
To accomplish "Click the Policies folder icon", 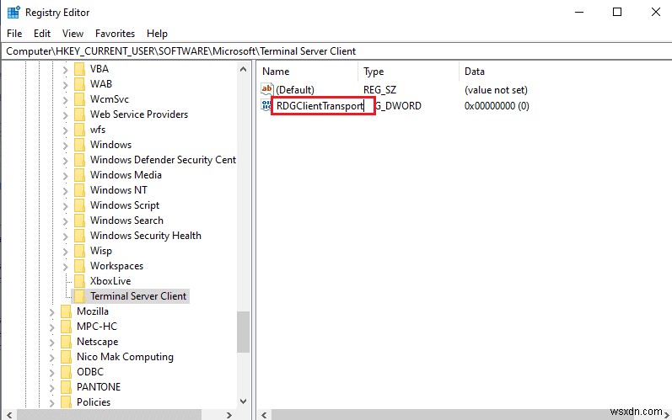I will pyautogui.click(x=66, y=402).
